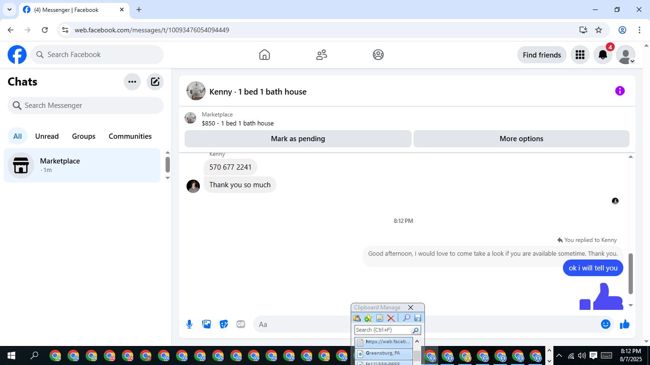Image resolution: width=650 pixels, height=365 pixels.
Task: Click the Mark as pending button
Action: point(298,139)
